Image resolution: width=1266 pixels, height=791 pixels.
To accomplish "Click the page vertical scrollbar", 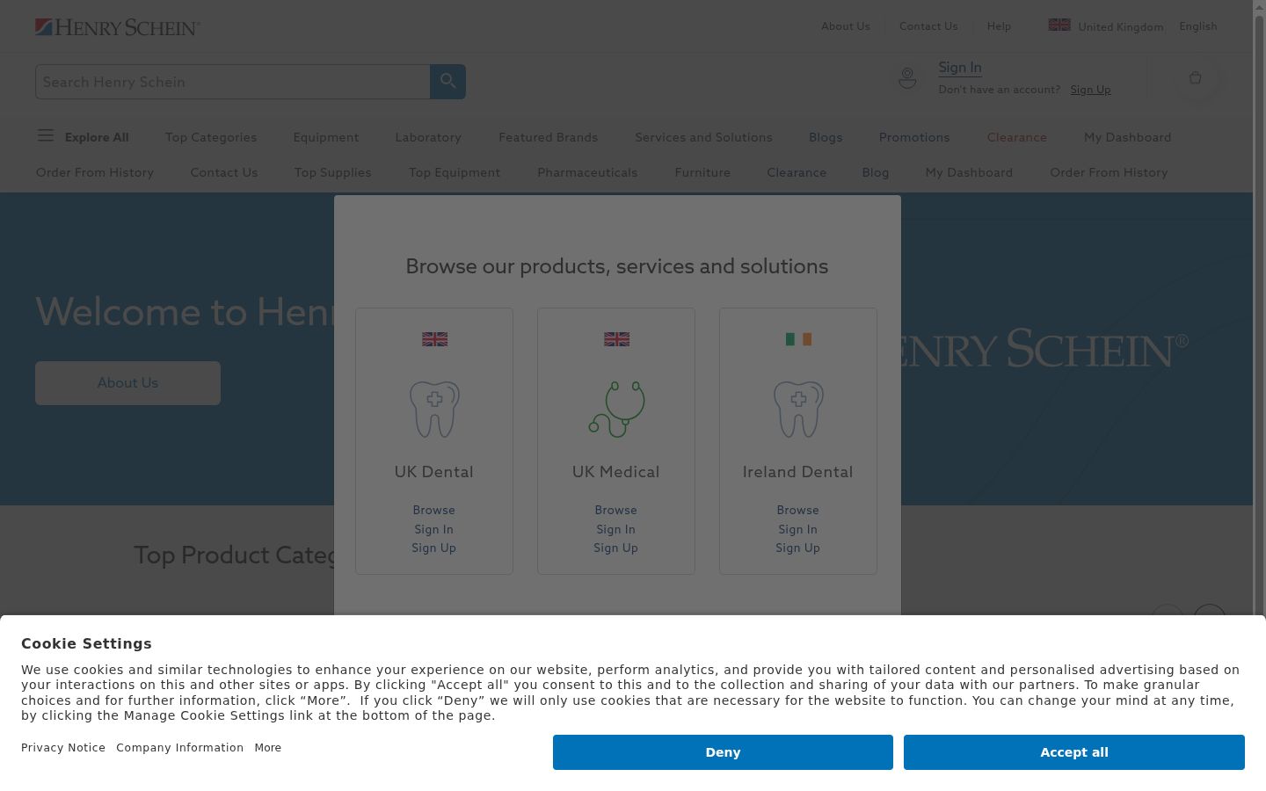I will click(1259, 316).
